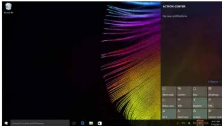The image size is (222, 126).
Task: Open the Note quick action
Action: (199, 92)
